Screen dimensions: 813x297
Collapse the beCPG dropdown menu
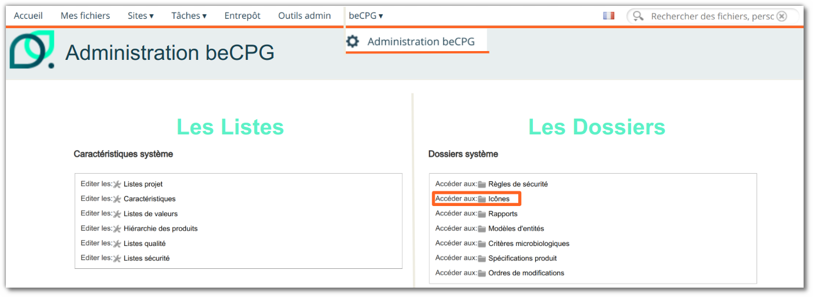pyautogui.click(x=365, y=16)
